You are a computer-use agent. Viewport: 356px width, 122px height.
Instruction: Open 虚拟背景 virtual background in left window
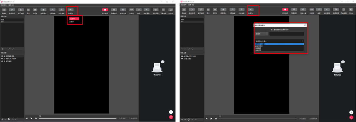(x=146, y=11)
